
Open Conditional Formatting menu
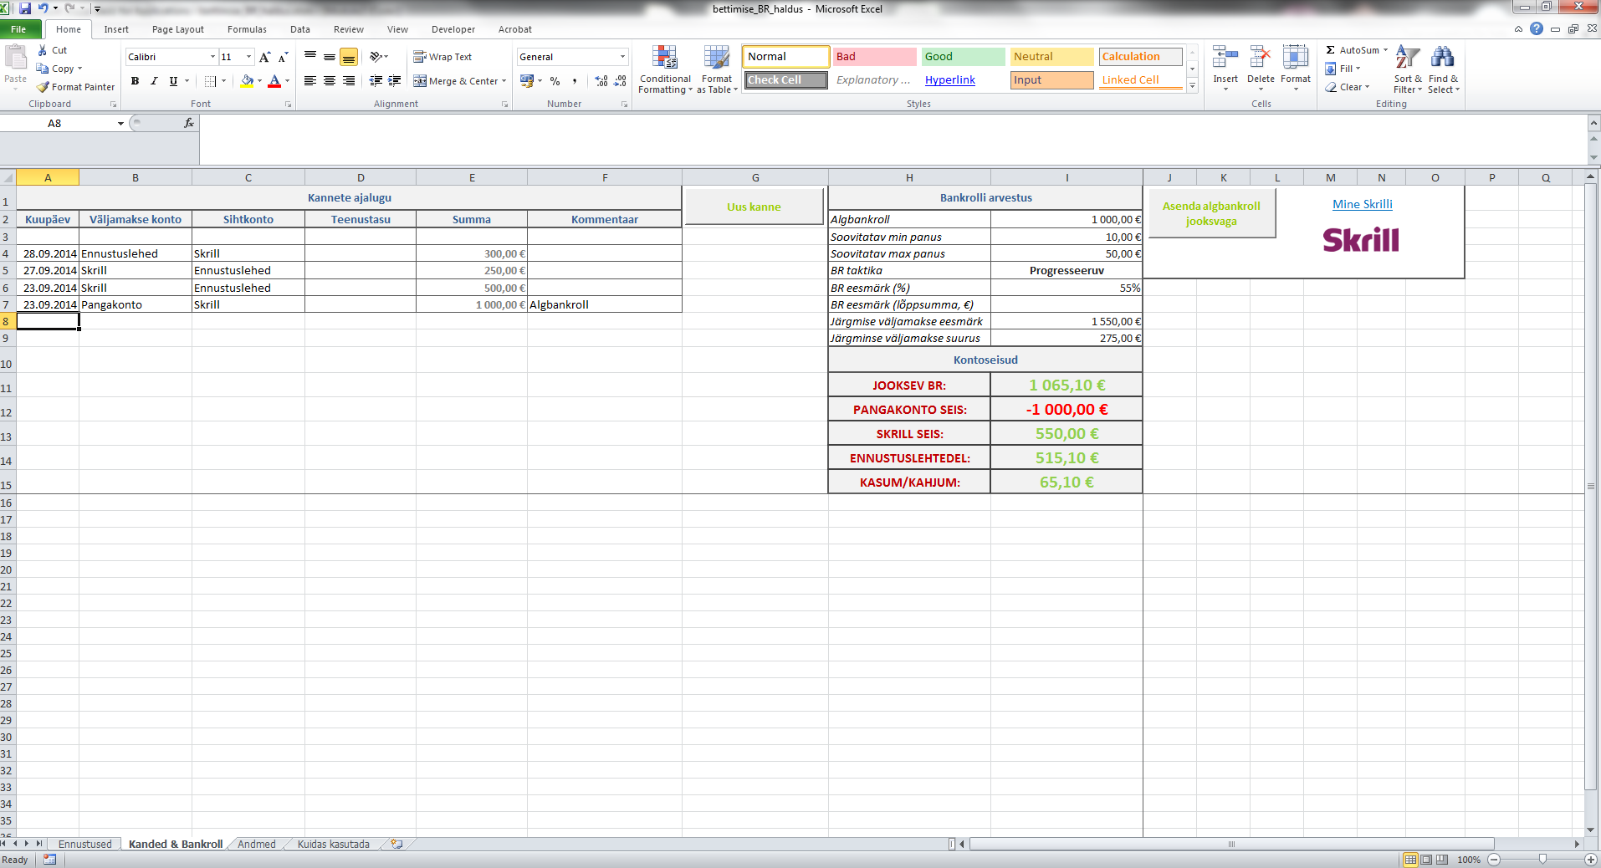[x=665, y=69]
